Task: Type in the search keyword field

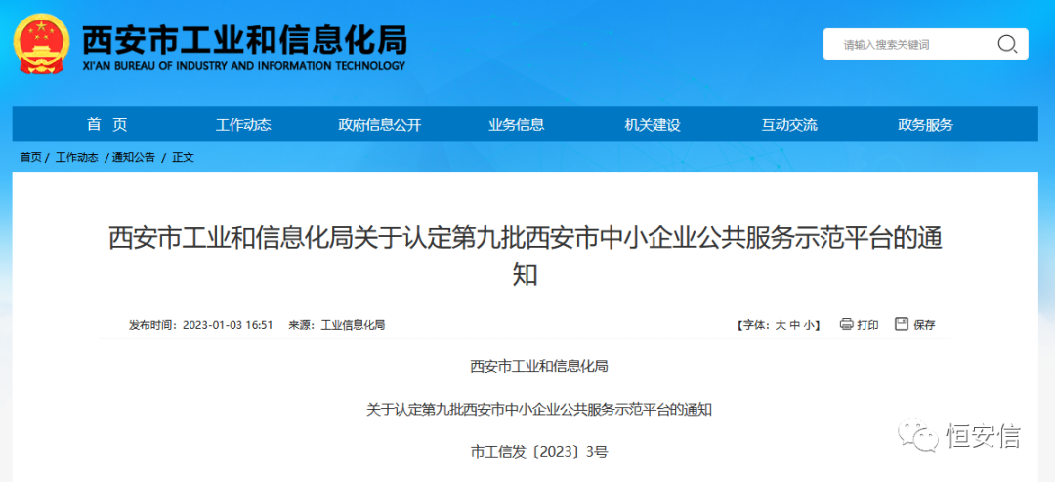Action: [x=908, y=44]
